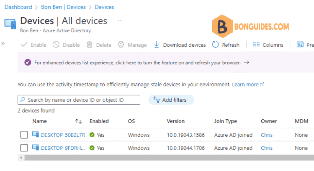Click the Manage gear icon

121,45
